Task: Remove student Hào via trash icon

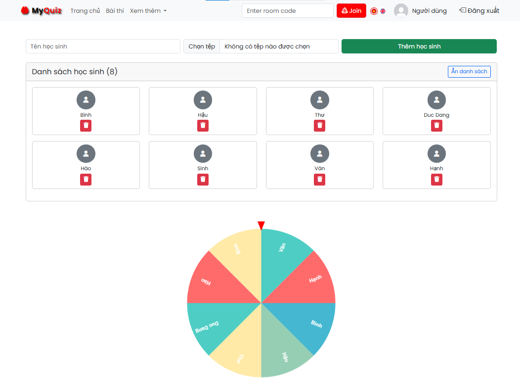Action: [x=86, y=179]
